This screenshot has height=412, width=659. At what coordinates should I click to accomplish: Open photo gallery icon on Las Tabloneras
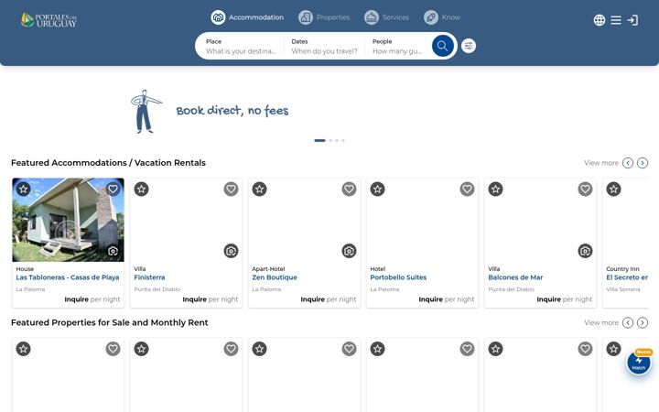(113, 251)
